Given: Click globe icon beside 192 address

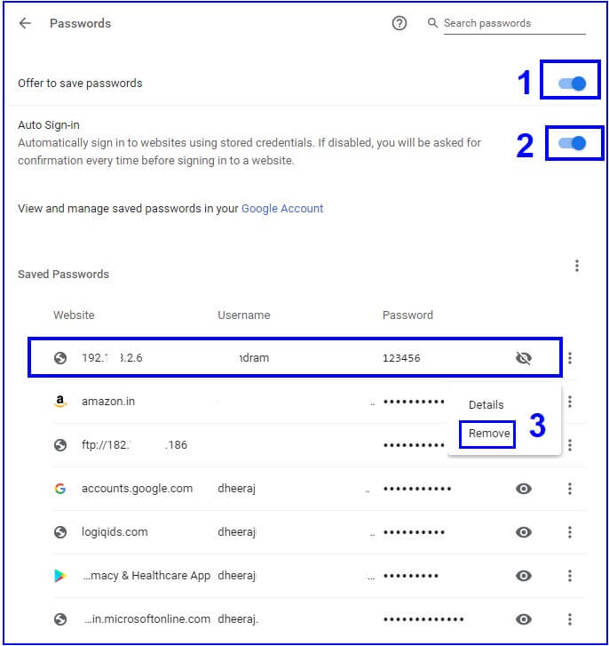Looking at the screenshot, I should tap(60, 358).
